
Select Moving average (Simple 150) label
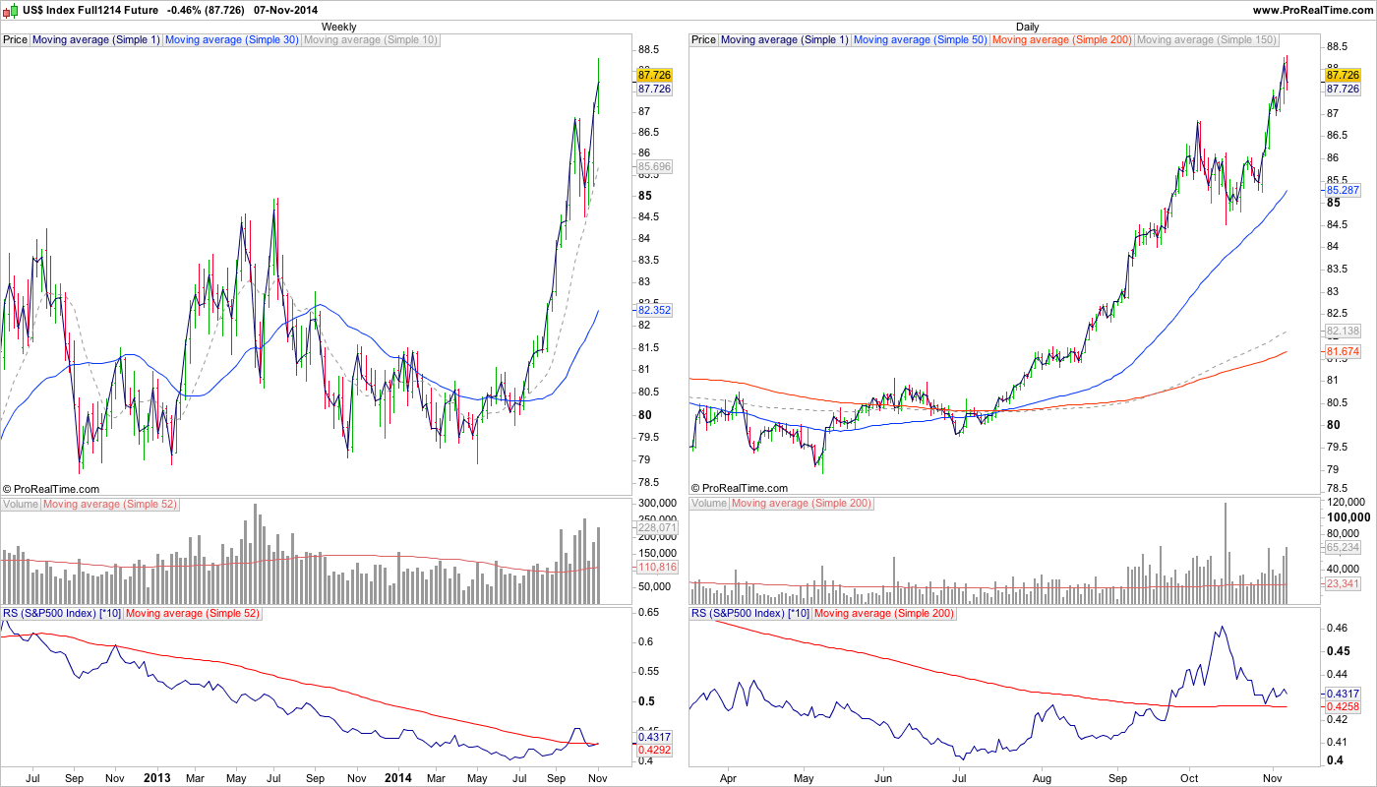coord(1206,40)
